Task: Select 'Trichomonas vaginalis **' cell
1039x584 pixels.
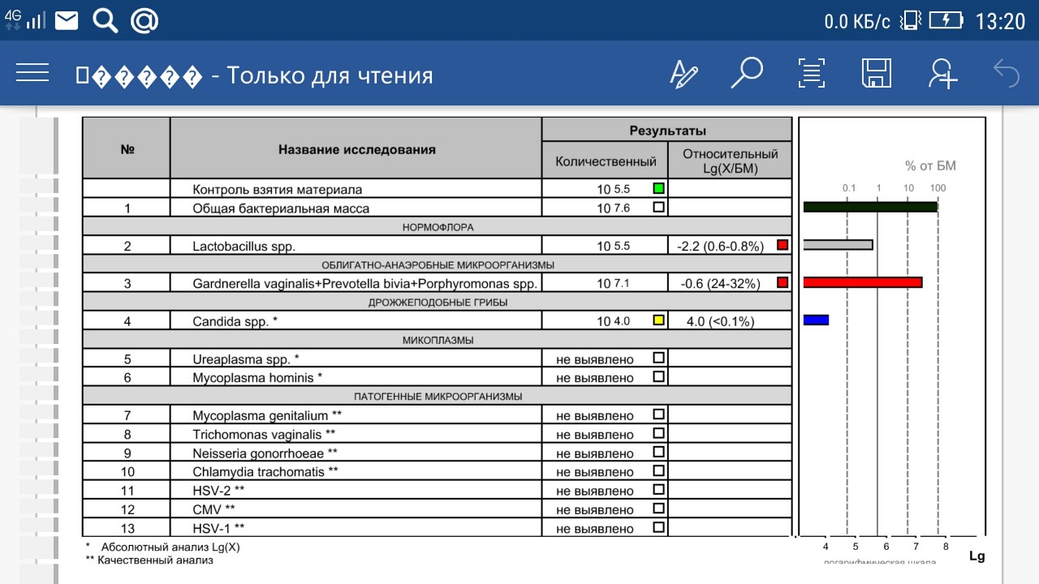Action: (356, 434)
